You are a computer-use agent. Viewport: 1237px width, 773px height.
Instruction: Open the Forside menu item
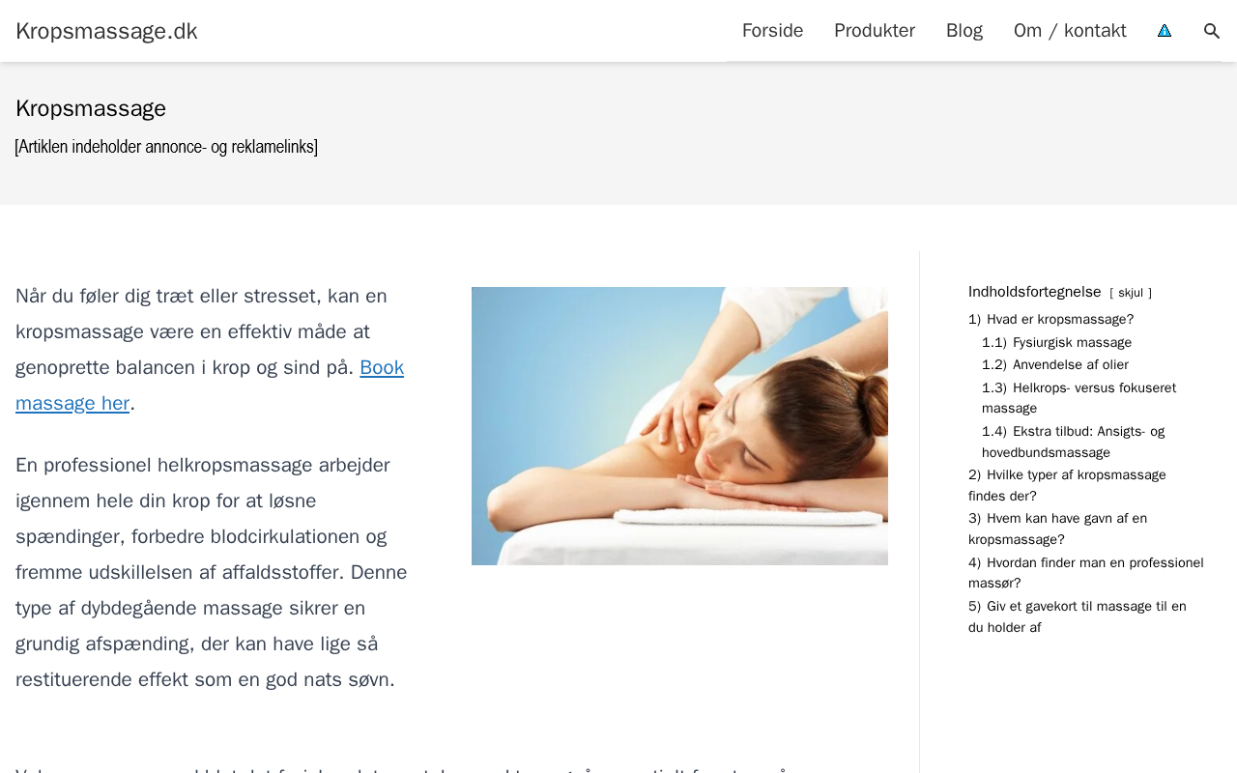click(772, 31)
